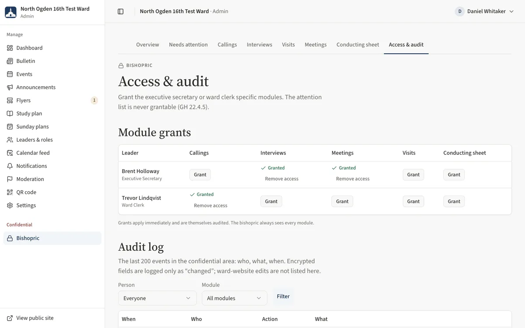The height and width of the screenshot is (328, 525).
Task: Open the Daniel Whitaker account menu chevron
Action: (511, 11)
